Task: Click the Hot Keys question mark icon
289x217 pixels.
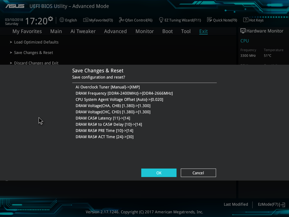Action: point(246,20)
